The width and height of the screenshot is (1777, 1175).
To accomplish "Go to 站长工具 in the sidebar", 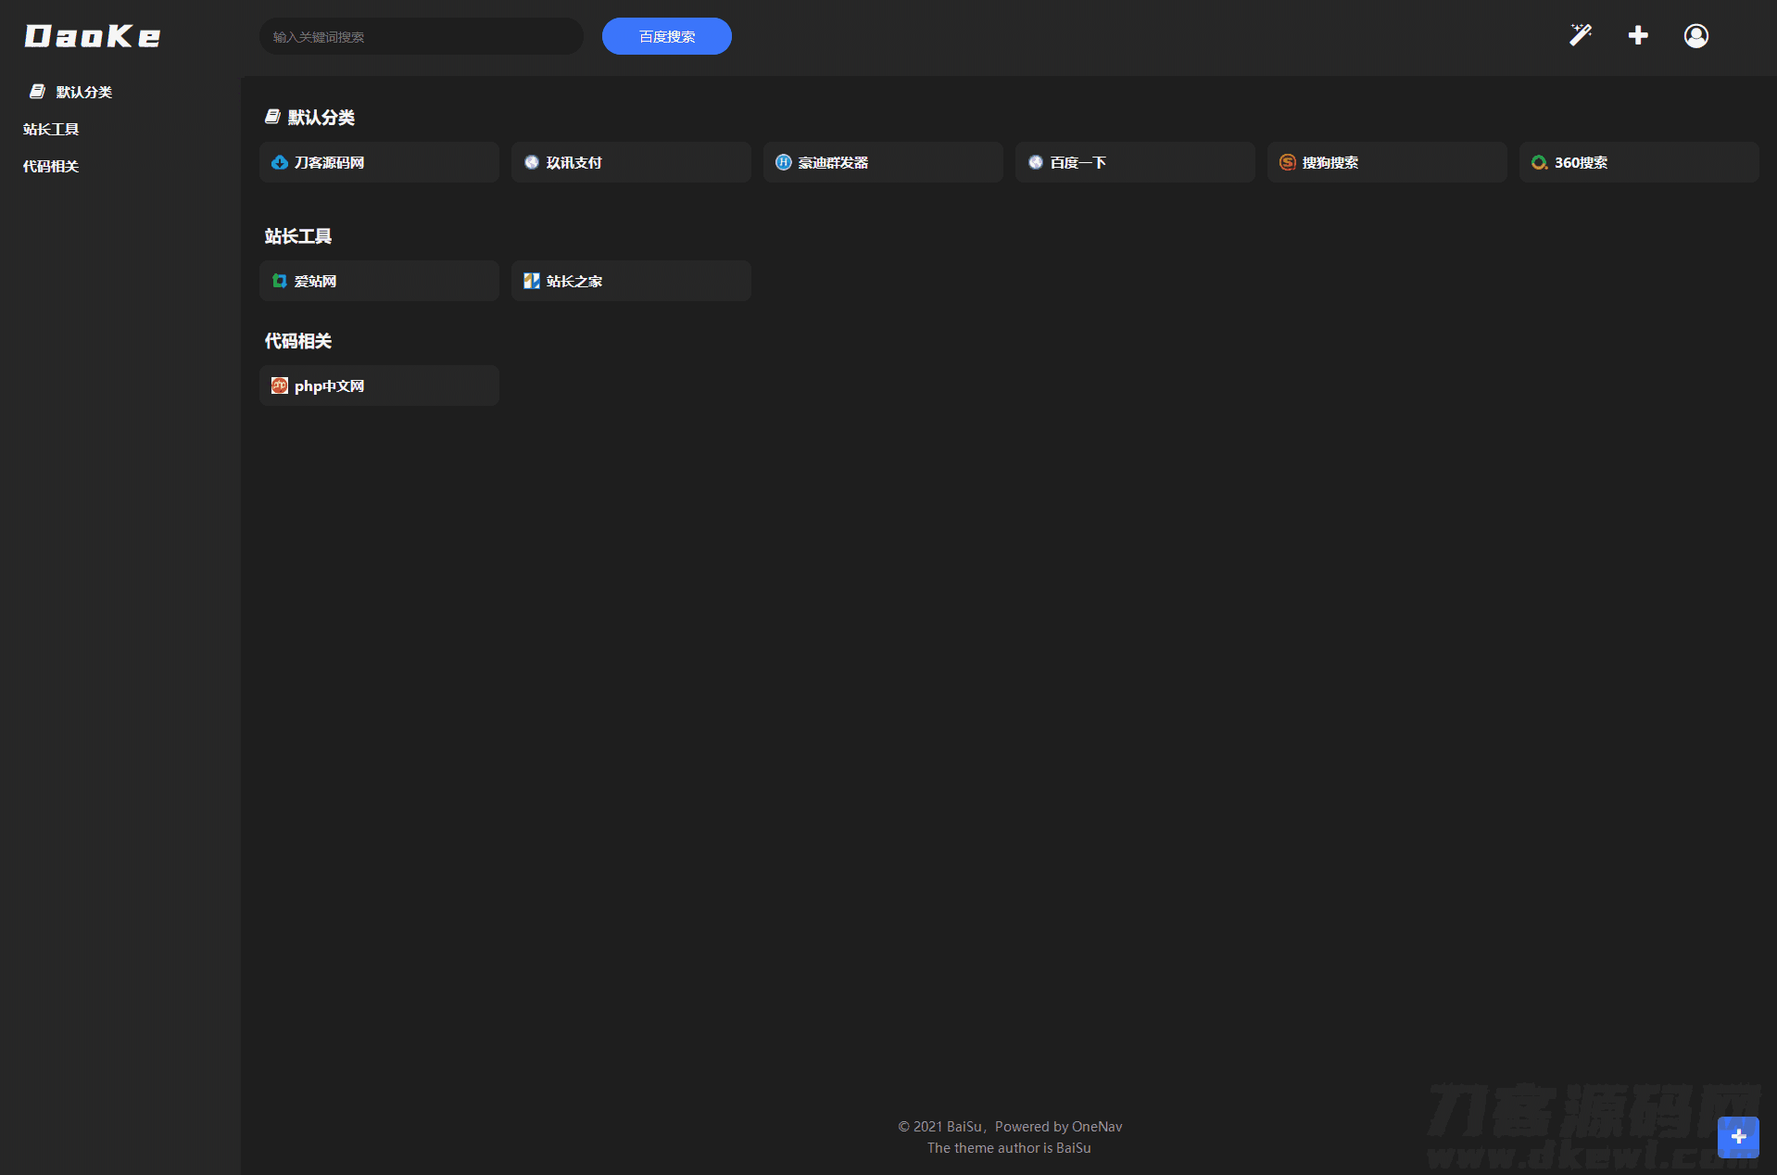I will pos(51,129).
